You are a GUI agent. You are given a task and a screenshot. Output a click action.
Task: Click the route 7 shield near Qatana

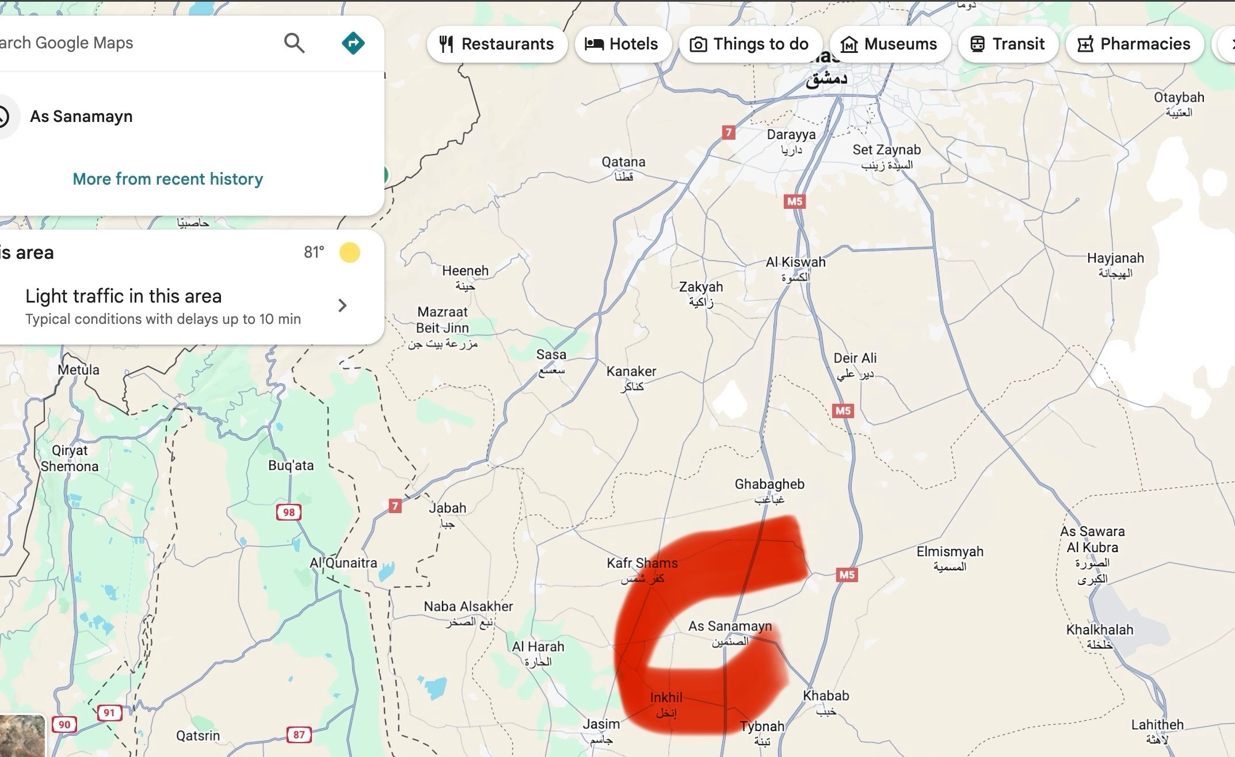[x=729, y=133]
